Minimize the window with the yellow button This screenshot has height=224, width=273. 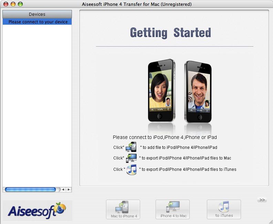[x=13, y=4]
